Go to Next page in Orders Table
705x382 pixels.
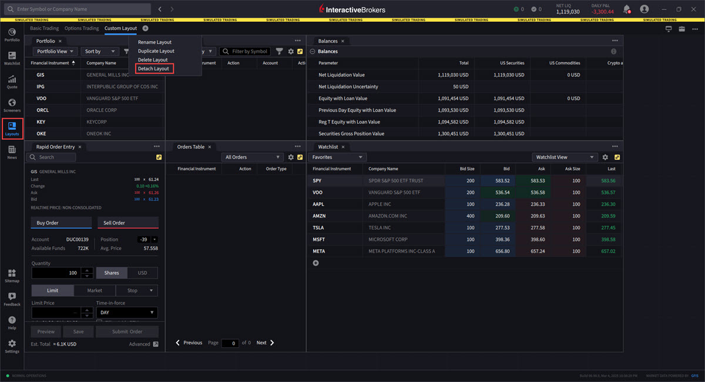pyautogui.click(x=266, y=343)
